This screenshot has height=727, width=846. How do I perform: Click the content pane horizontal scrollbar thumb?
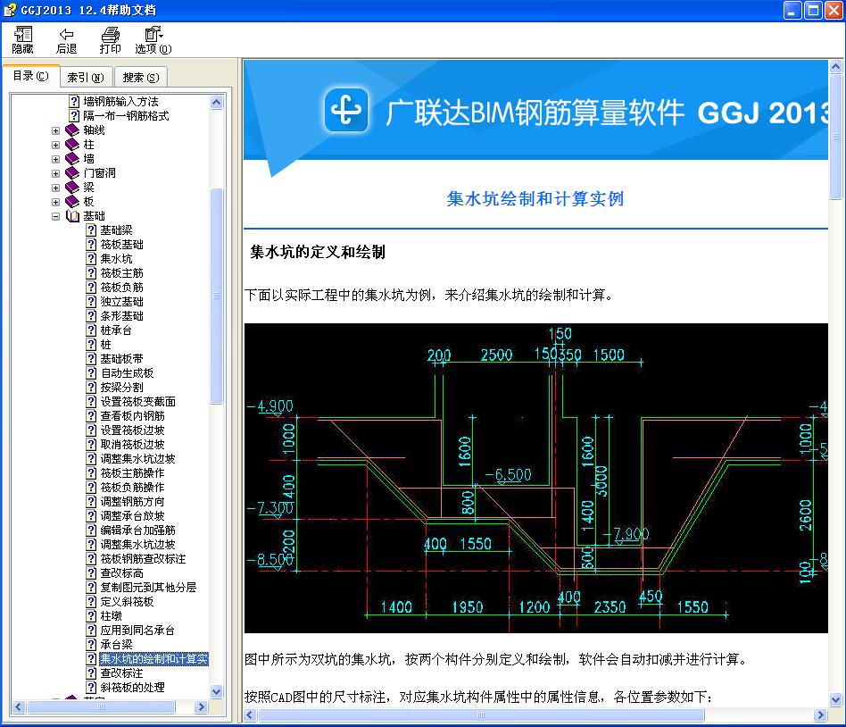(481, 715)
